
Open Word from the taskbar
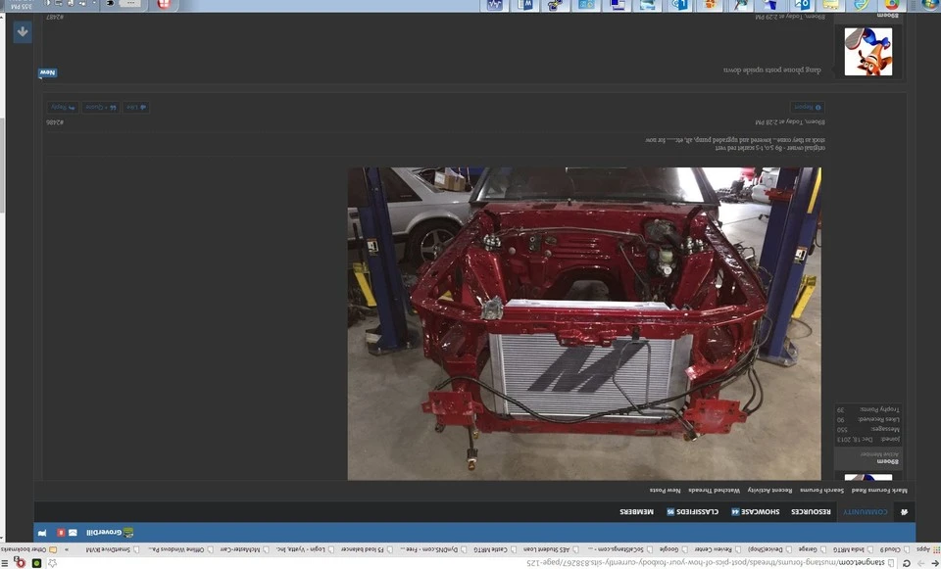[x=524, y=5]
